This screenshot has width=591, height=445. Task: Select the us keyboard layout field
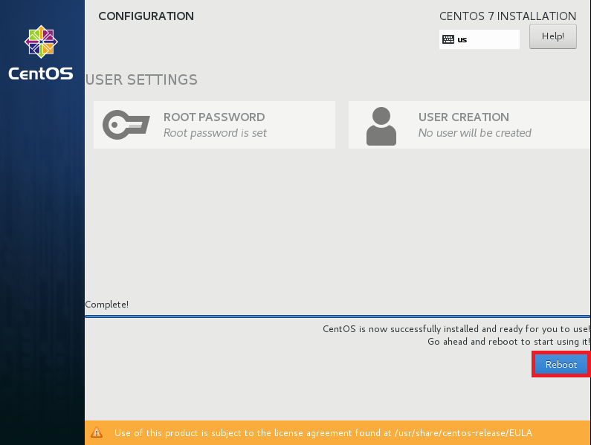tap(479, 39)
